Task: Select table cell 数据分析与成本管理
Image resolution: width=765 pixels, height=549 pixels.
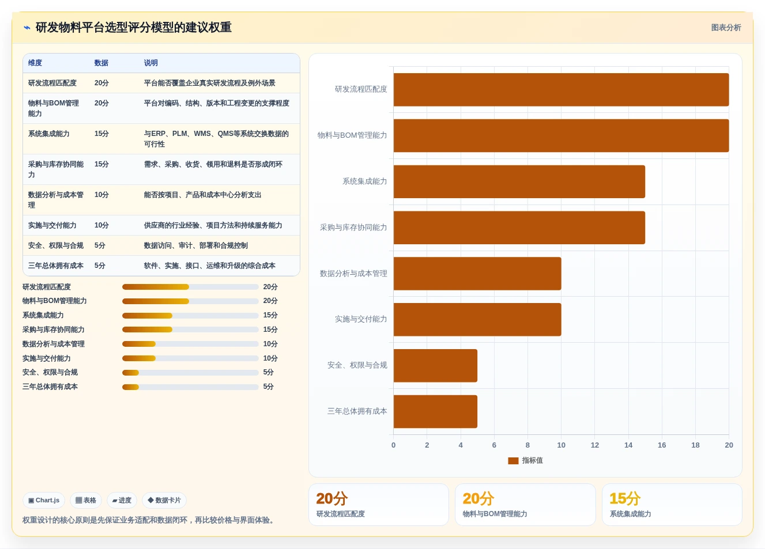Action: pos(56,200)
